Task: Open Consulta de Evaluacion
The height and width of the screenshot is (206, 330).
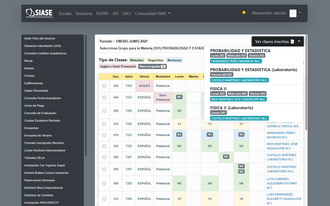Action: 53,113
